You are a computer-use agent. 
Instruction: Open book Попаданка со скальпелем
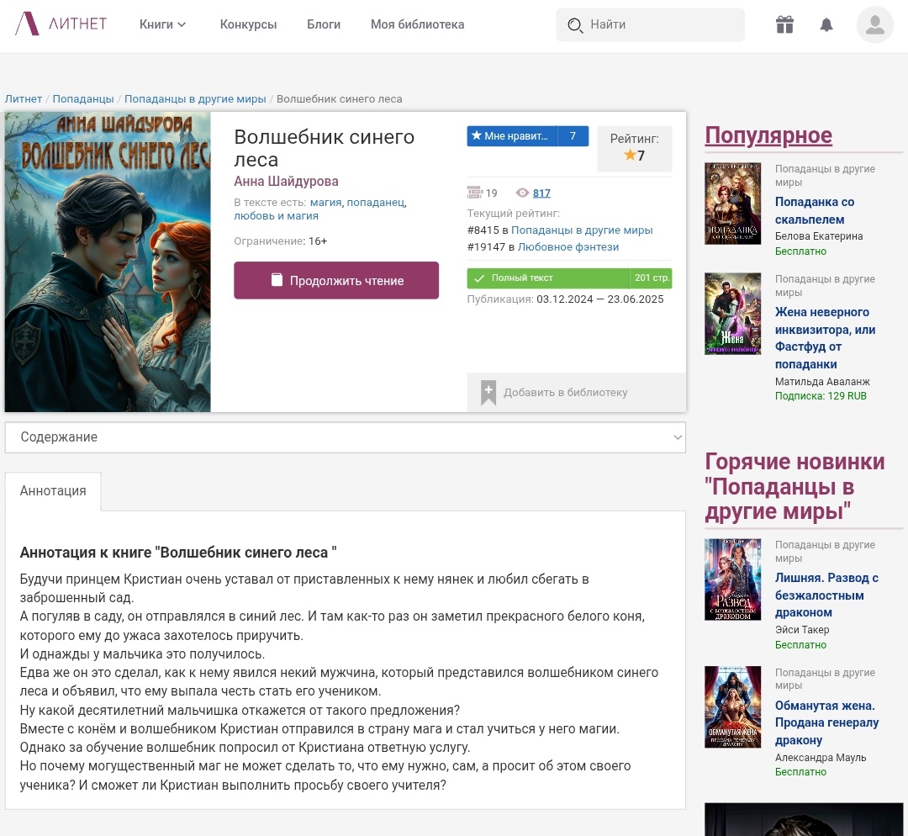(x=815, y=211)
